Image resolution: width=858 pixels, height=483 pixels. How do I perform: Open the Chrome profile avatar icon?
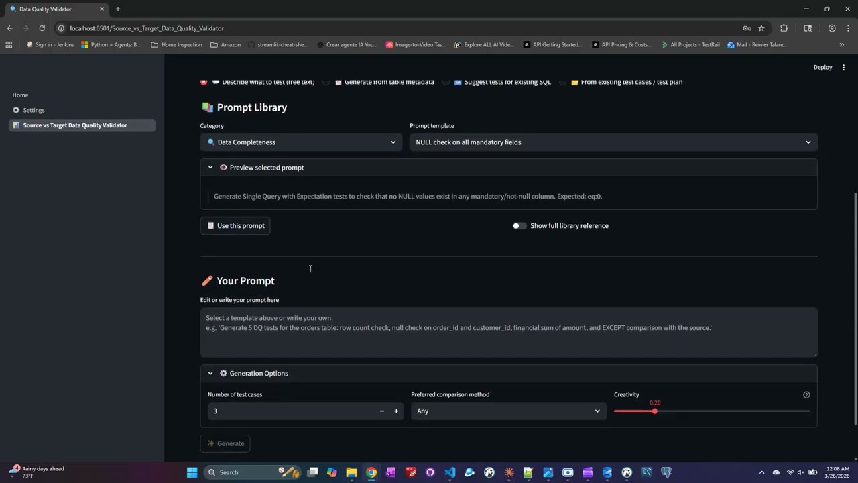click(832, 28)
